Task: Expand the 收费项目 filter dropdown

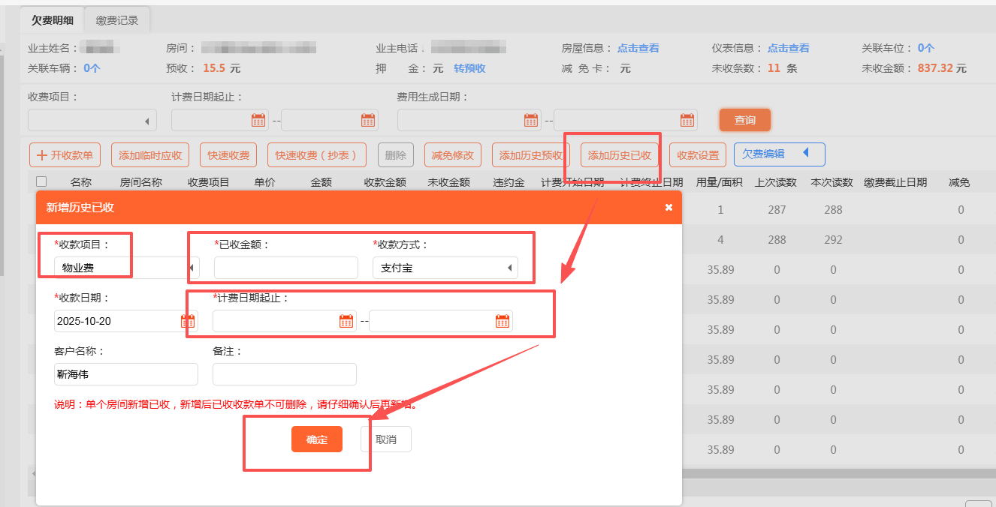Action: pyautogui.click(x=146, y=121)
